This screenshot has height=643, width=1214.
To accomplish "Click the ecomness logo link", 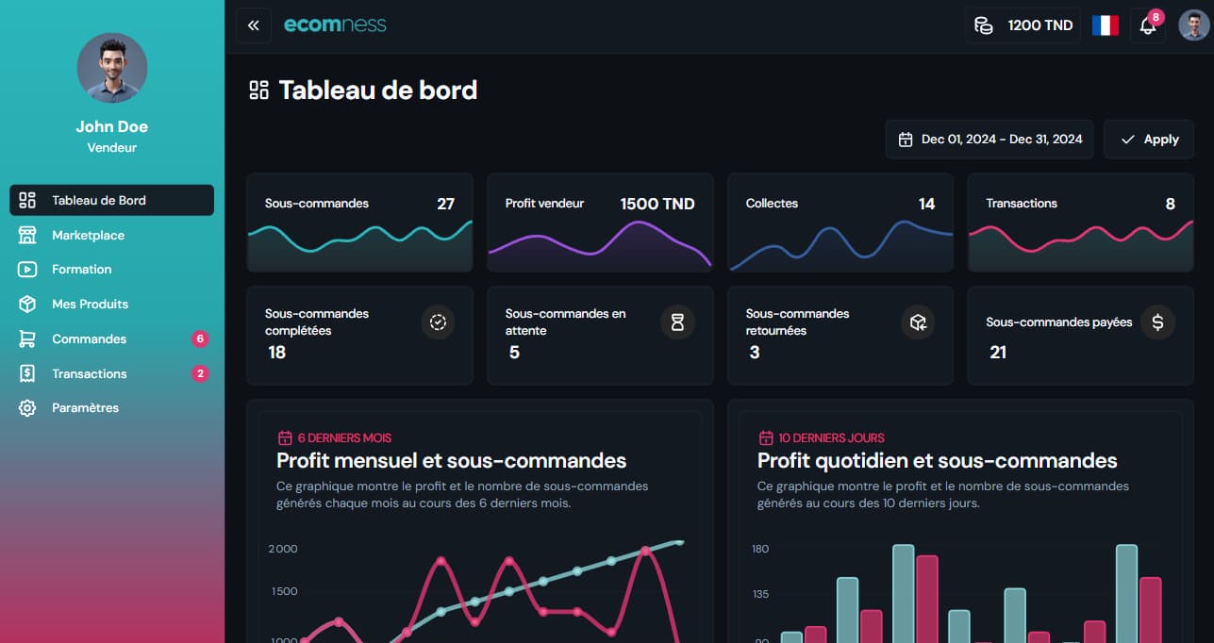I will (x=335, y=25).
